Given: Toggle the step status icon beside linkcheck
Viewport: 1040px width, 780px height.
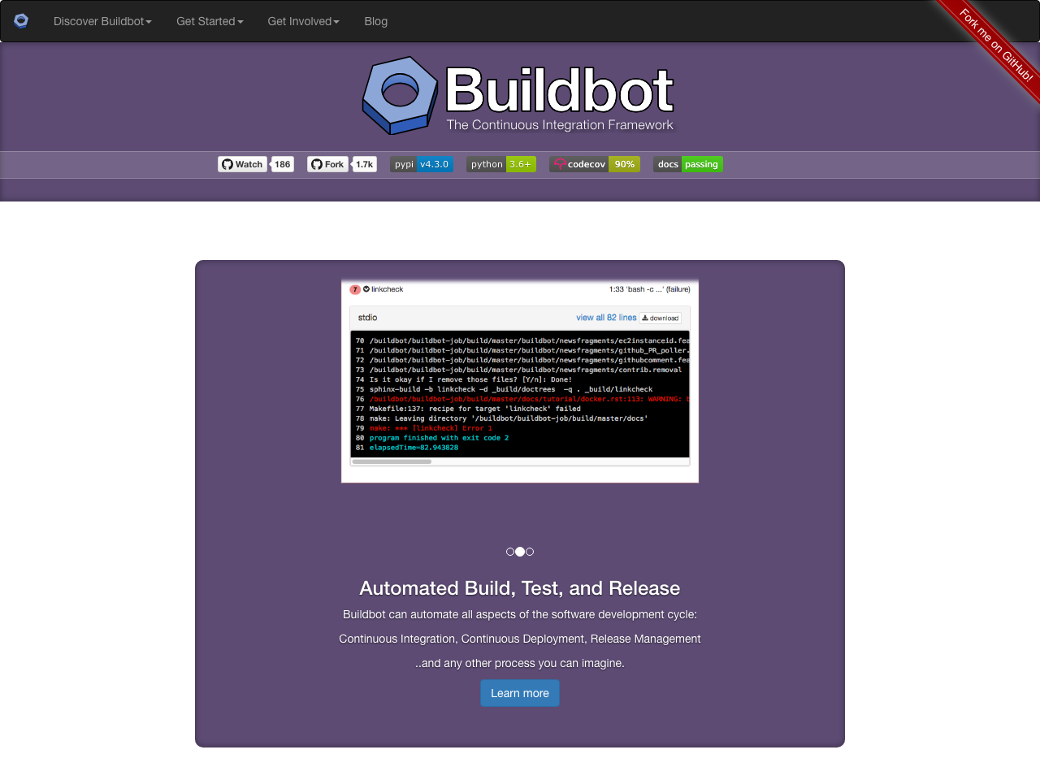Looking at the screenshot, I should click(356, 289).
